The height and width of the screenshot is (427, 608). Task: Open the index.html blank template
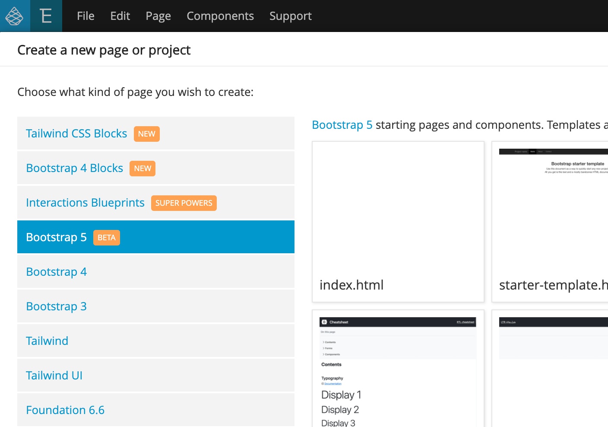[x=398, y=222]
